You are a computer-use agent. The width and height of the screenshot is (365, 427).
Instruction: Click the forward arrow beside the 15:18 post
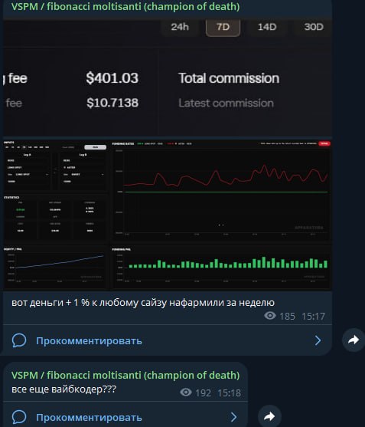[x=269, y=416]
